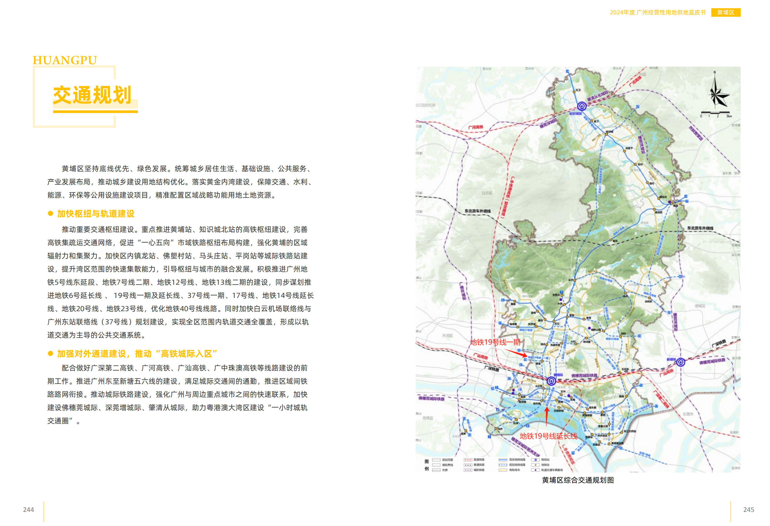Click the line ending 交通圈"。
The width and height of the screenshot is (770, 526).
[64, 421]
